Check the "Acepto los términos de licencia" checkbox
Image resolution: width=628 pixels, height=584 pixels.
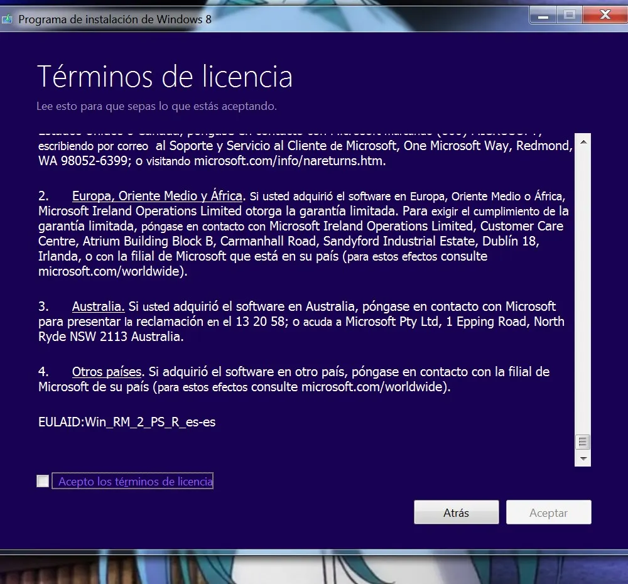click(x=42, y=480)
